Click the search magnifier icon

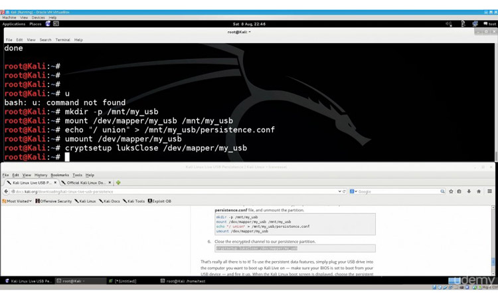442,191
